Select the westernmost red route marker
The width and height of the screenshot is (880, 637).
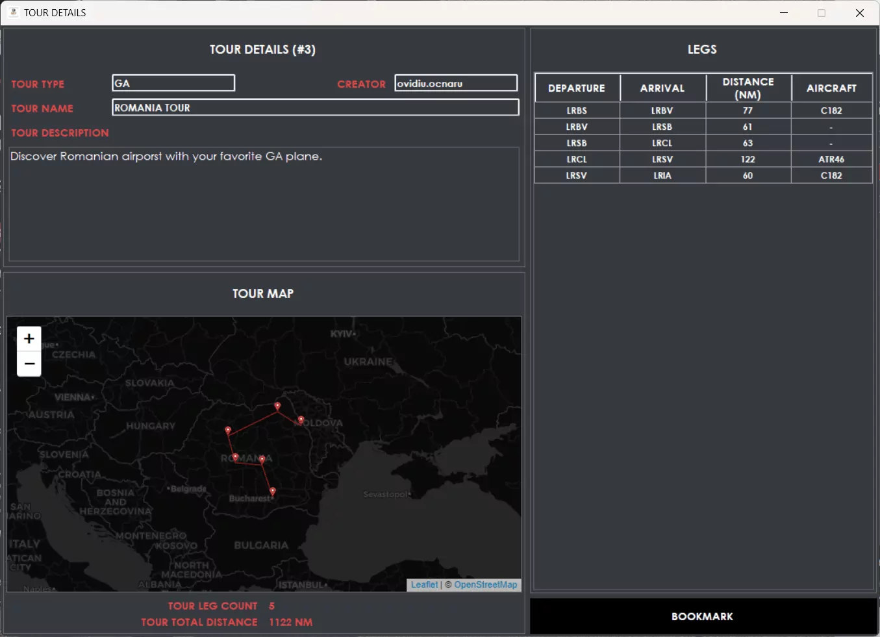coord(228,431)
